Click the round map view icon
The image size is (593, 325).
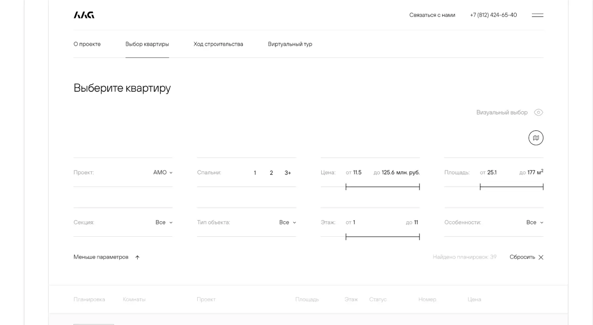pyautogui.click(x=535, y=138)
